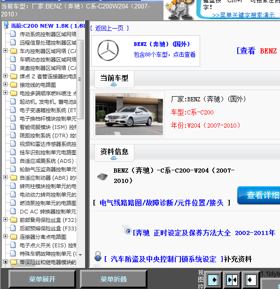Viewport: 280px width, 289px height.
Task: Expand the 焊点 Z 套管连接器 folder
Action: (5, 76)
